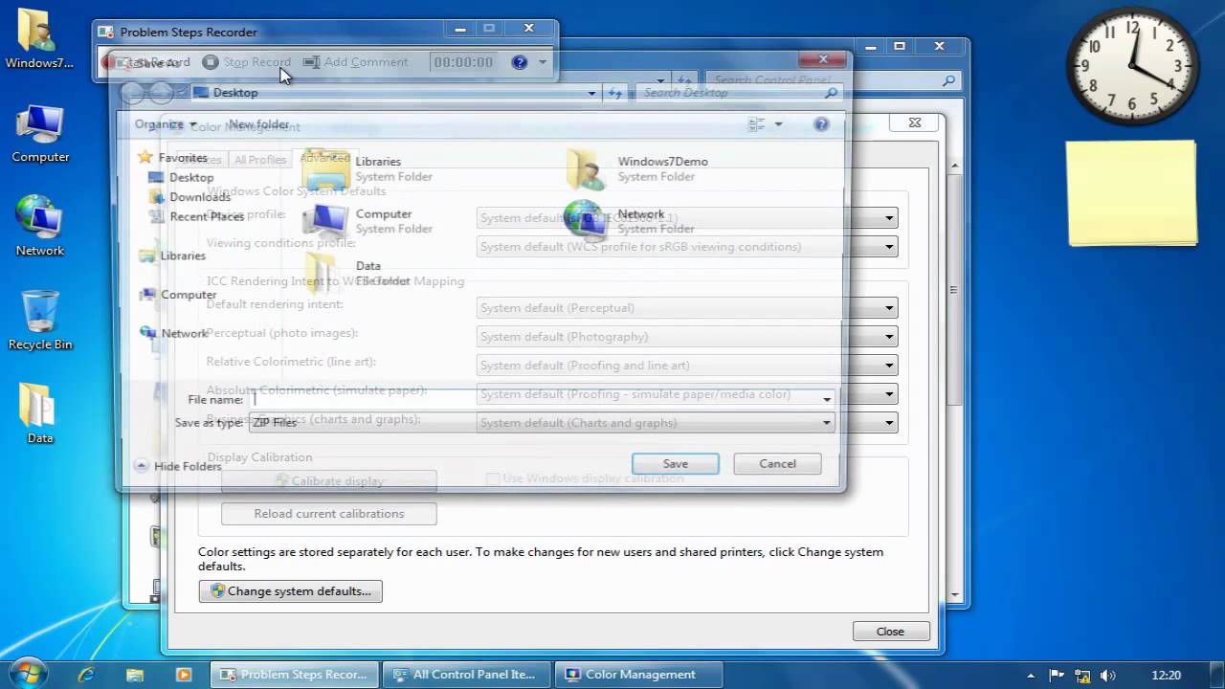The image size is (1225, 689).
Task: Launch Windows Media Player from the taskbar
Action: (x=184, y=675)
